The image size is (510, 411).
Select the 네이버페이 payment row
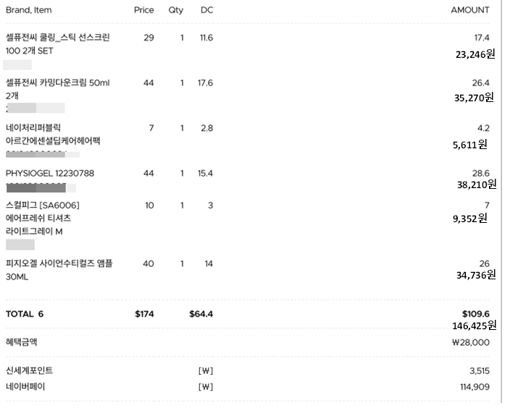(25, 386)
